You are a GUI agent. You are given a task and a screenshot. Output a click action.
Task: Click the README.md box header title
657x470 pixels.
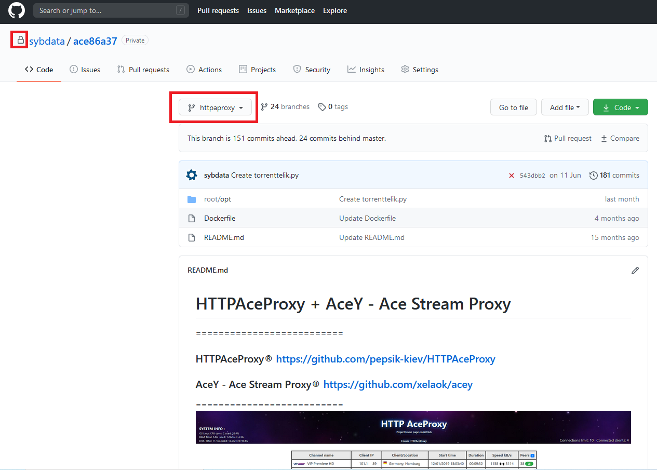click(208, 270)
